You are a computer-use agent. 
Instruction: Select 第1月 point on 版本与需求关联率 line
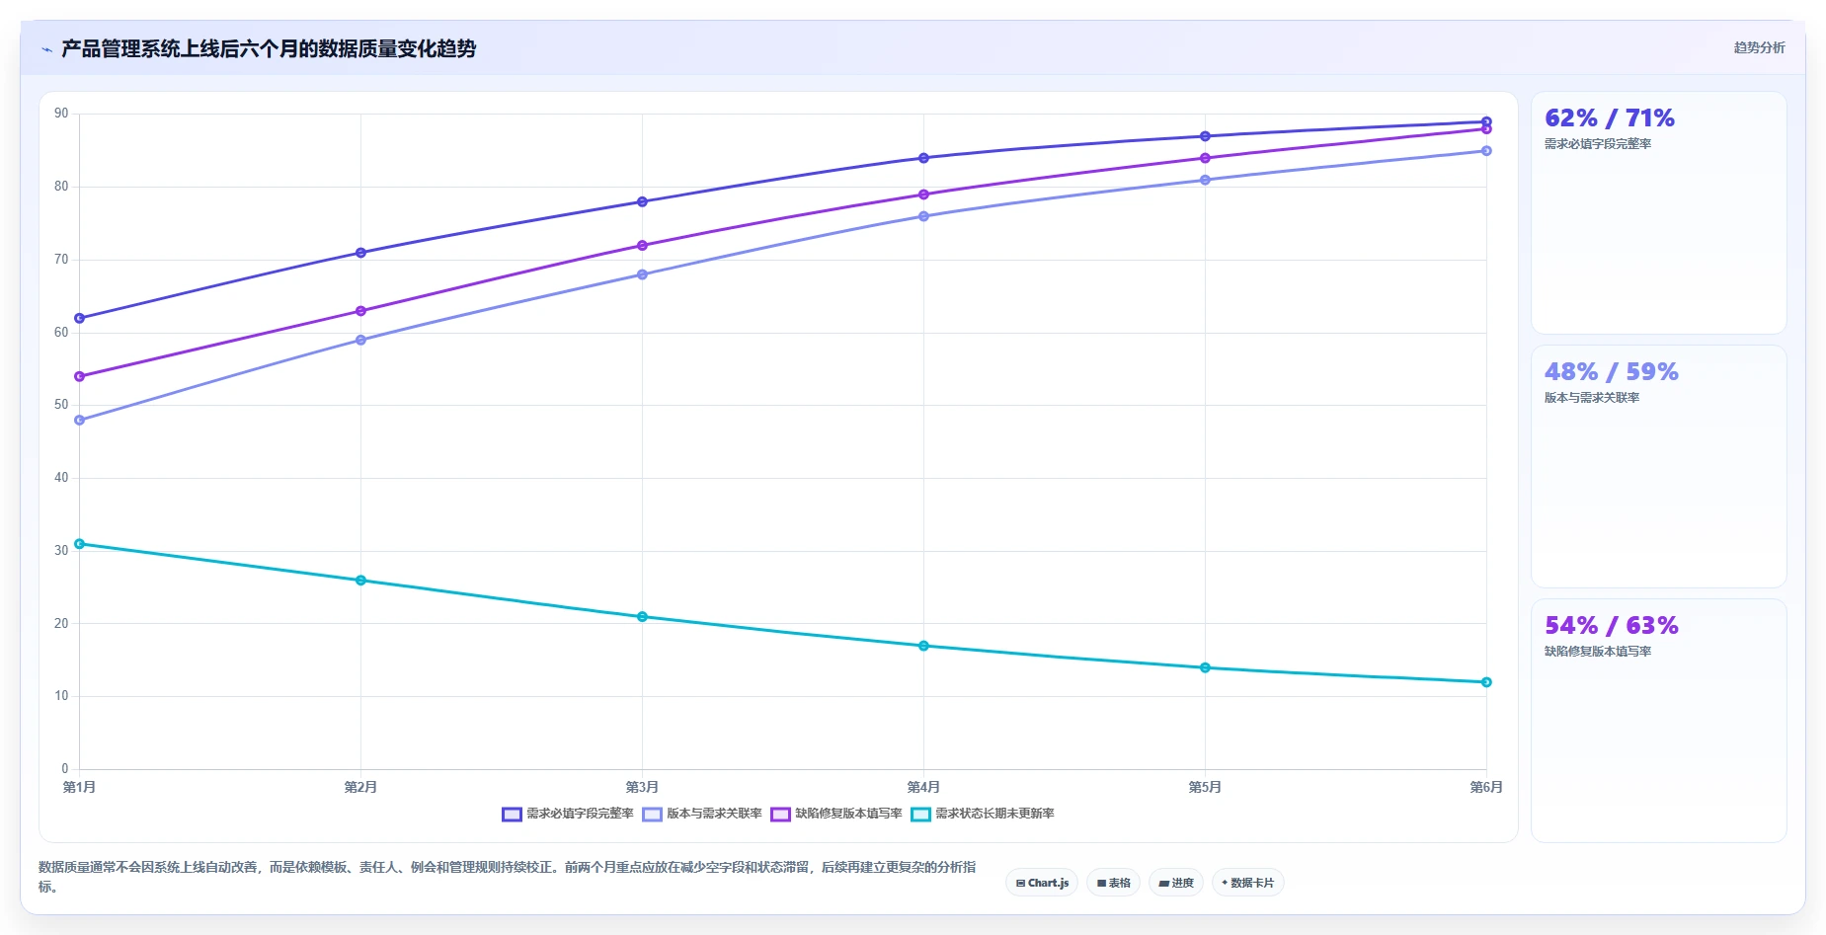point(79,420)
